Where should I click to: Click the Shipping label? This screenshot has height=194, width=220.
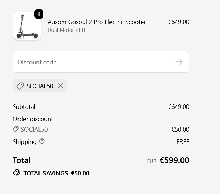(24, 142)
